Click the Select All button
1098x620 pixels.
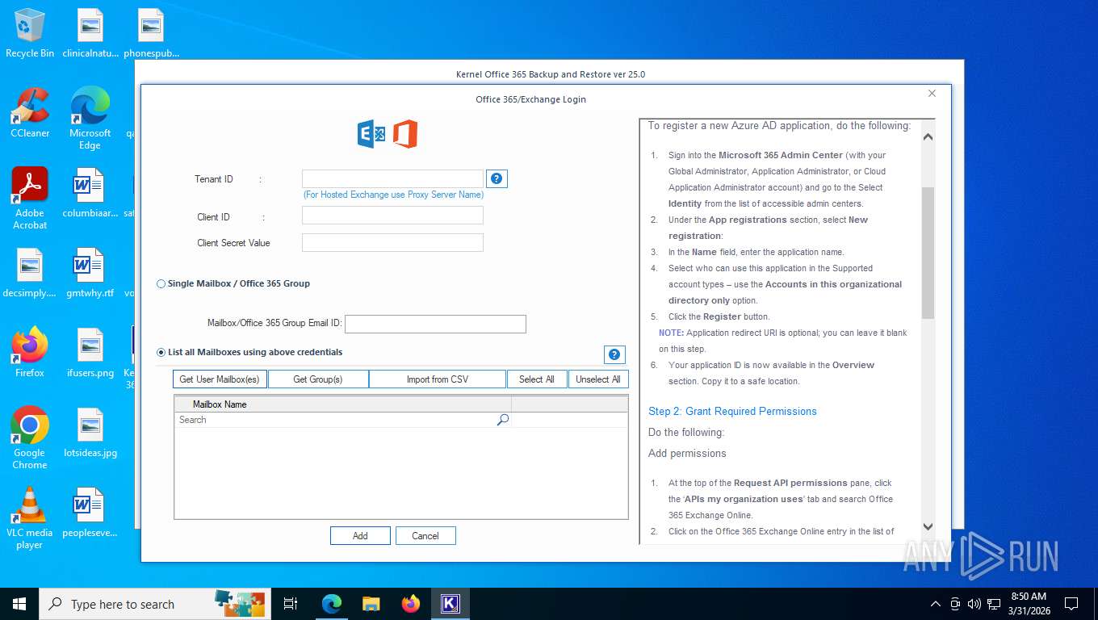pos(537,379)
